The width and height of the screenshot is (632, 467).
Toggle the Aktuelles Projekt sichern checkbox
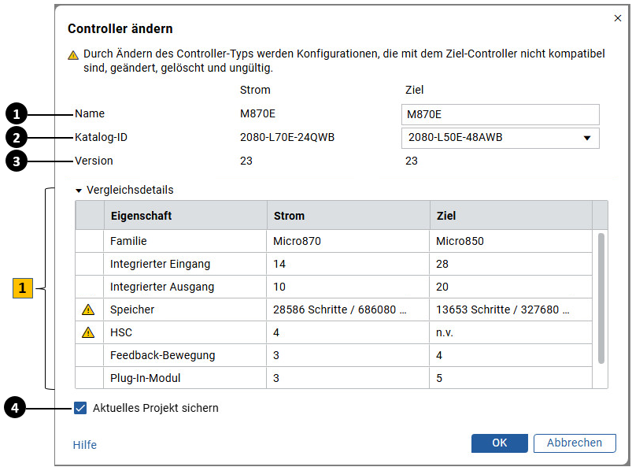click(80, 408)
